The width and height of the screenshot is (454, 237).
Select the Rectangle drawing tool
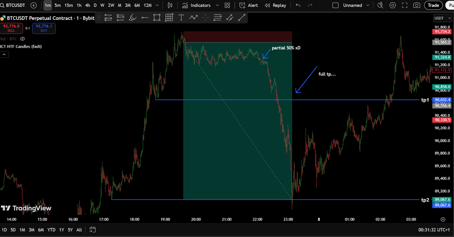pos(157,17)
